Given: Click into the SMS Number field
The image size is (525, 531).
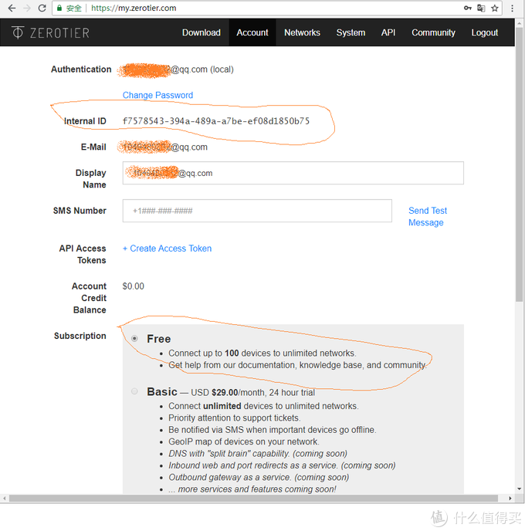Looking at the screenshot, I should point(257,211).
